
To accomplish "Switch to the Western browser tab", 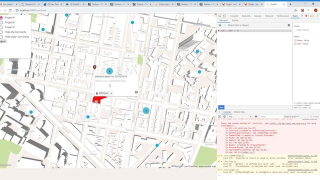I will [30, 4].
